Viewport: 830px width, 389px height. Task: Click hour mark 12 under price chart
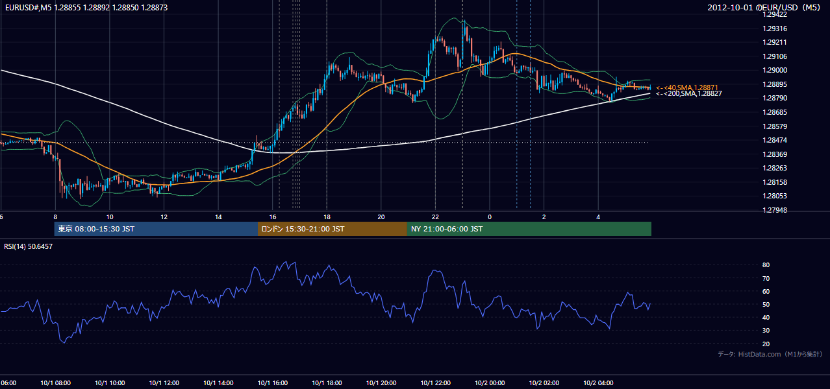point(164,217)
